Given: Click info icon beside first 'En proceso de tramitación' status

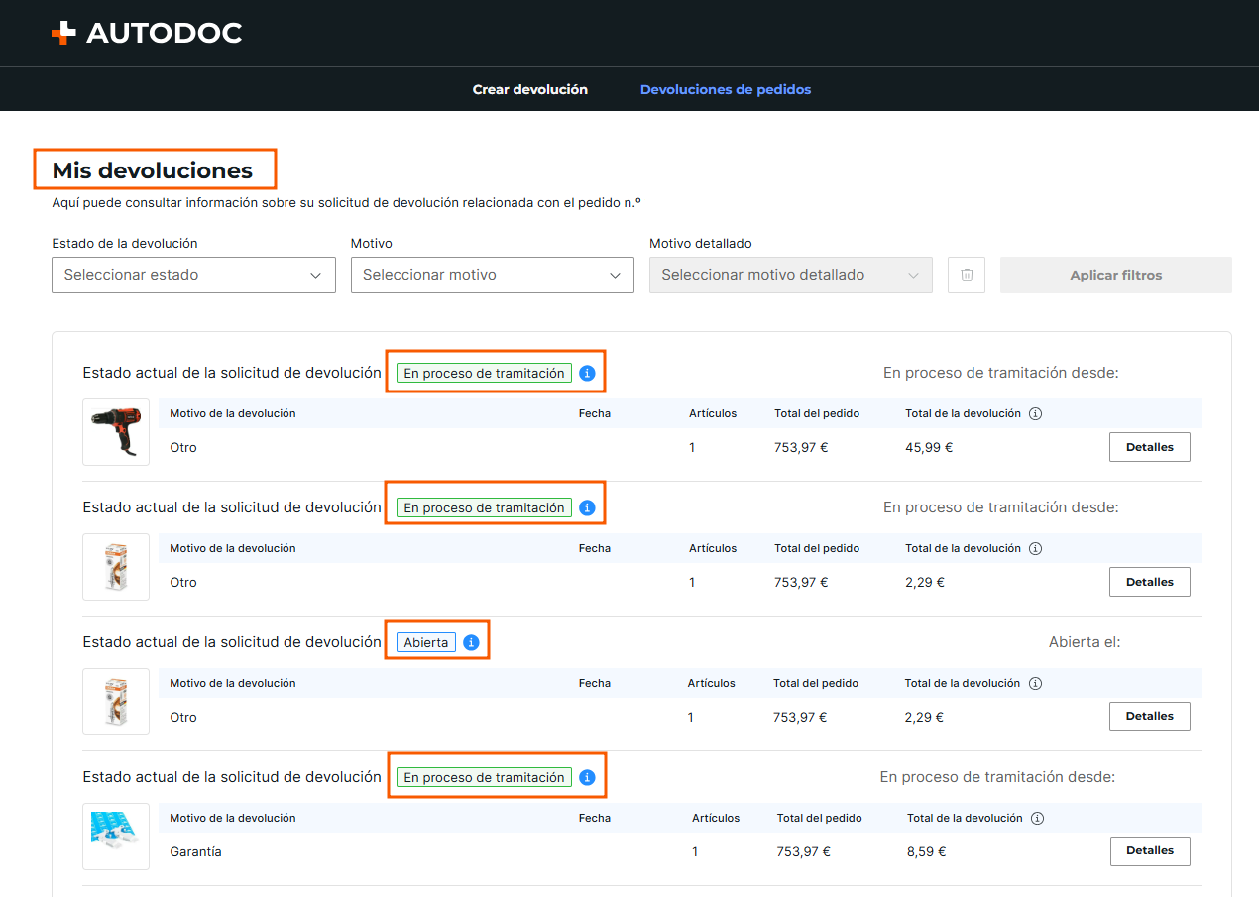Looking at the screenshot, I should [587, 374].
